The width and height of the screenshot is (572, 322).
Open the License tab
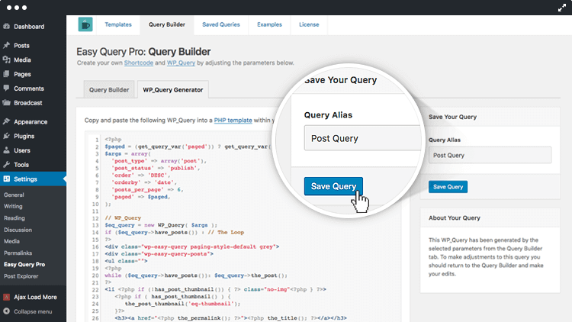(309, 24)
